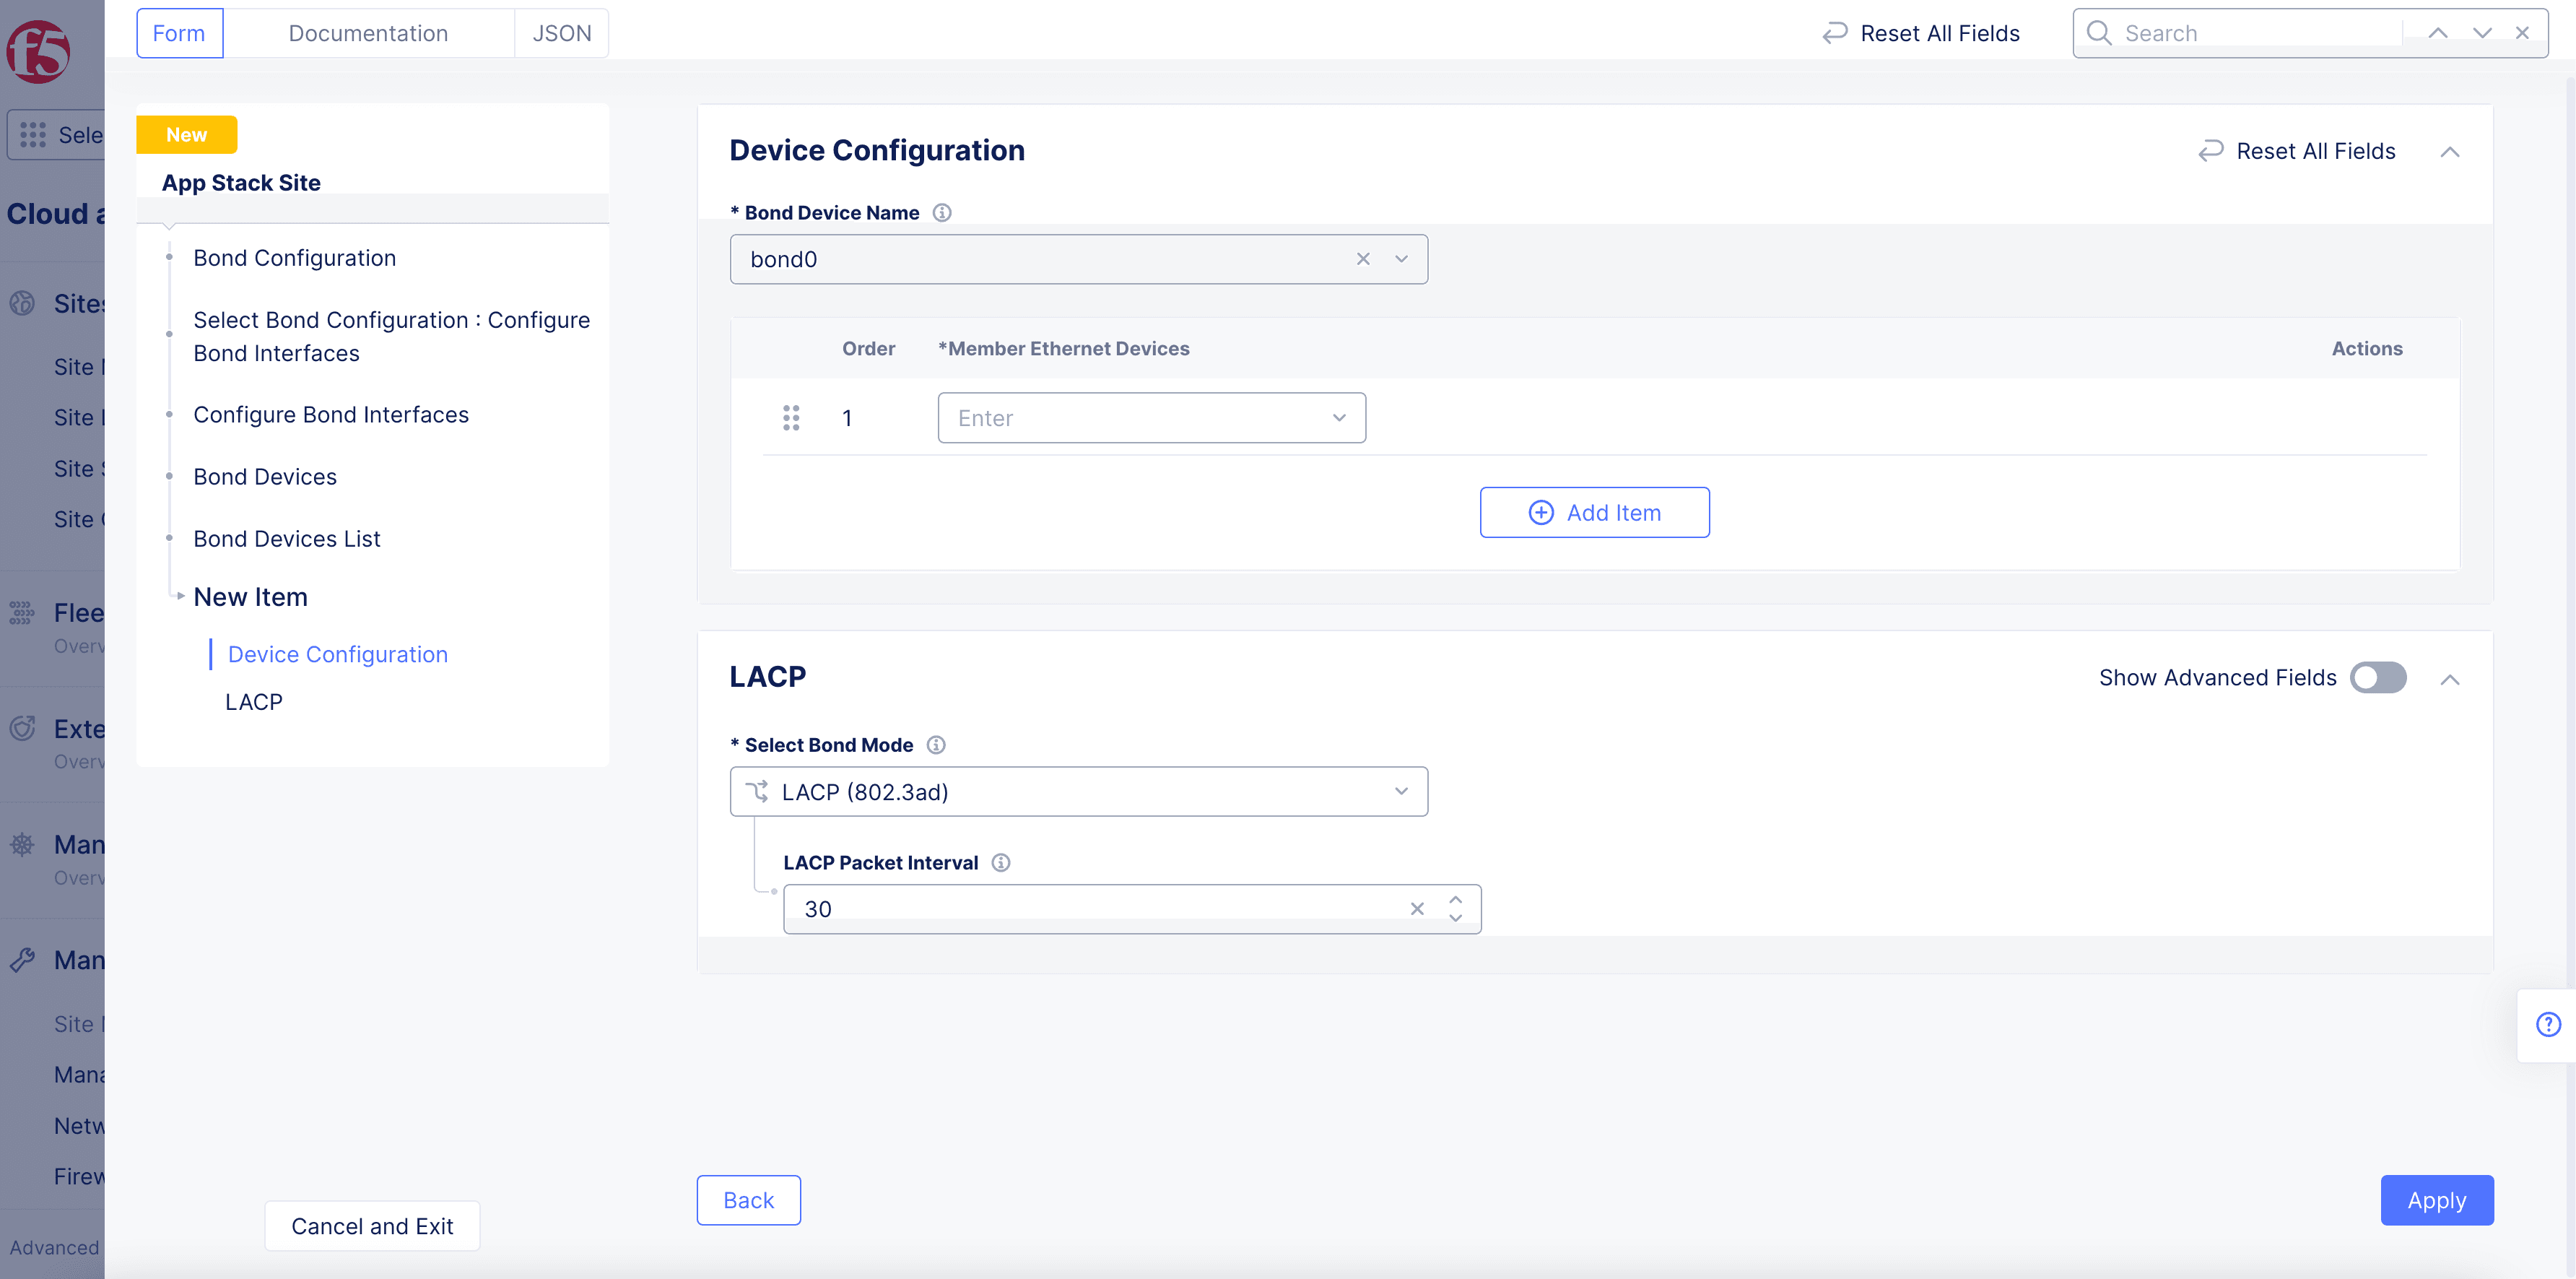Click the Select Bond Mode info icon
The image size is (2576, 1279).
point(936,745)
